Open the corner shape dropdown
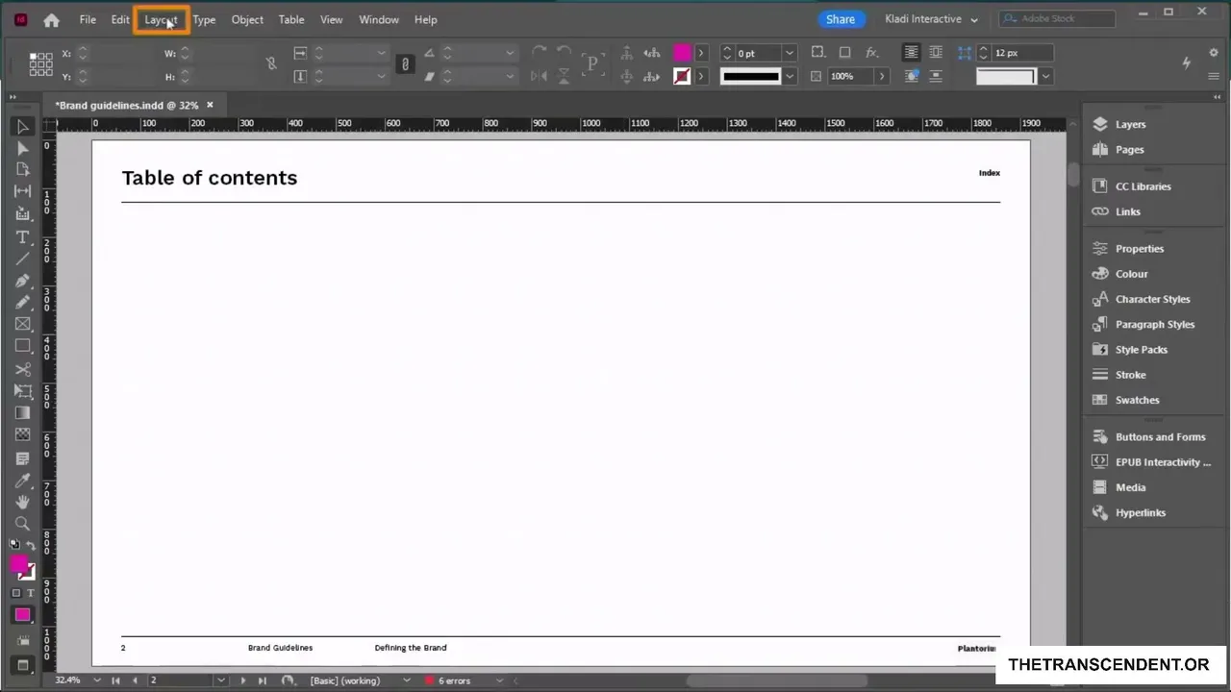The image size is (1231, 692). click(x=1045, y=76)
